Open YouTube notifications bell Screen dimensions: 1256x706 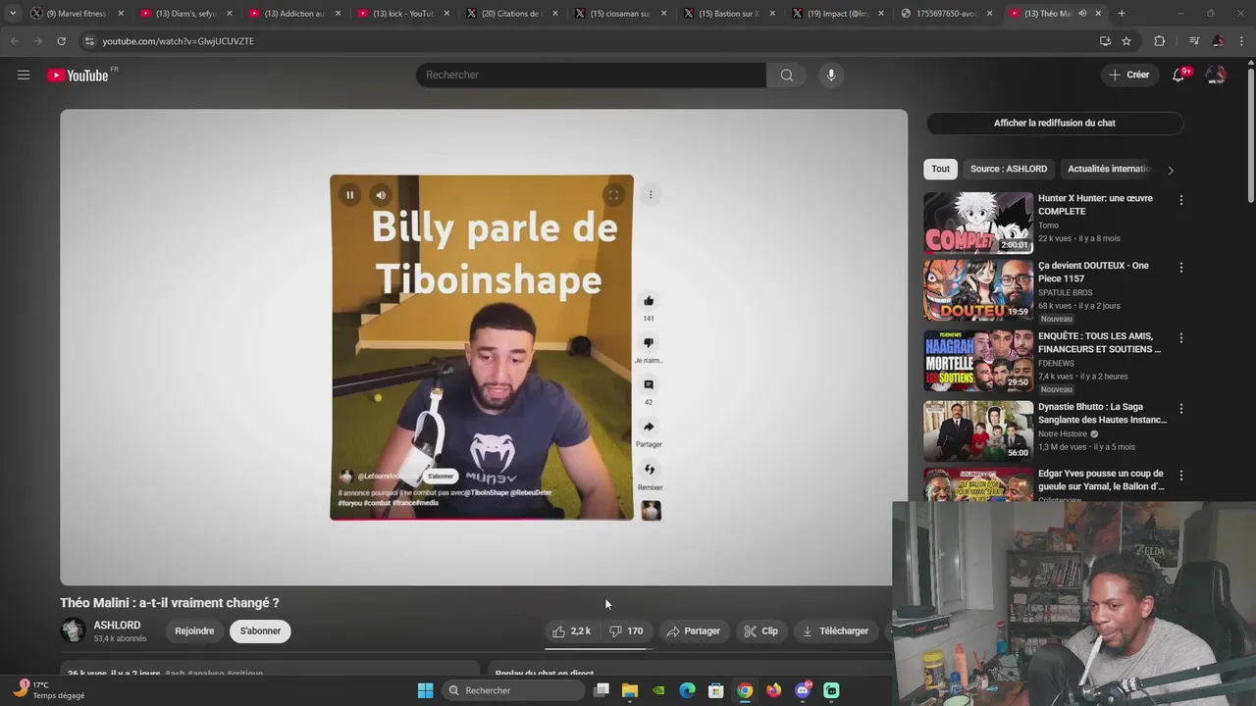pos(1178,75)
